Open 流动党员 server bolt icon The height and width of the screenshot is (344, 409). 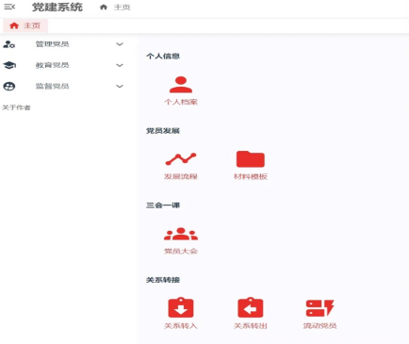click(x=319, y=308)
